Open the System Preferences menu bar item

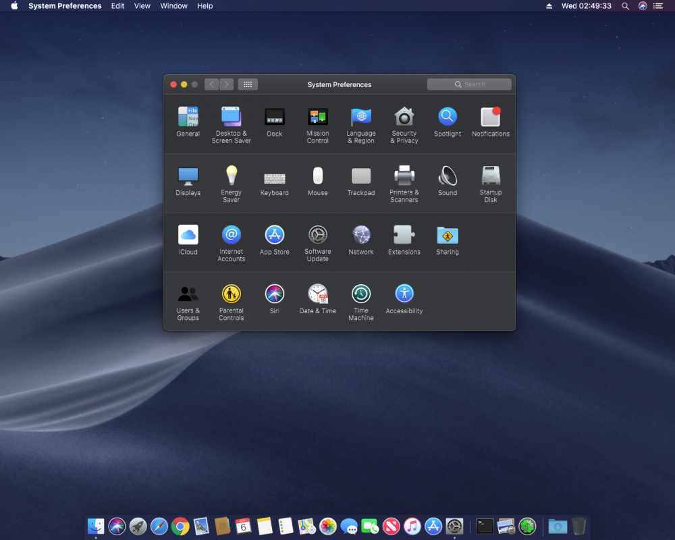point(65,6)
